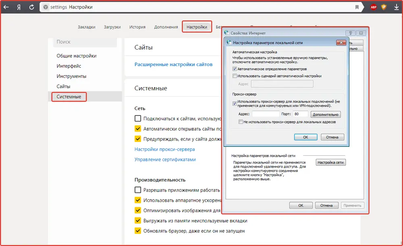Viewport: 403px width, 246px height.
Task: Click the proxy Порт input field
Action: click(301, 114)
